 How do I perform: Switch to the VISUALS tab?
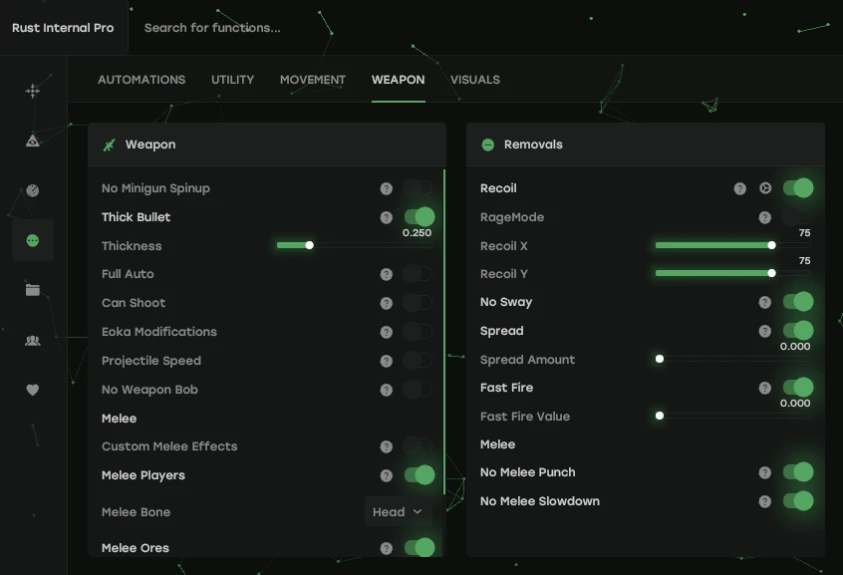[x=475, y=80]
